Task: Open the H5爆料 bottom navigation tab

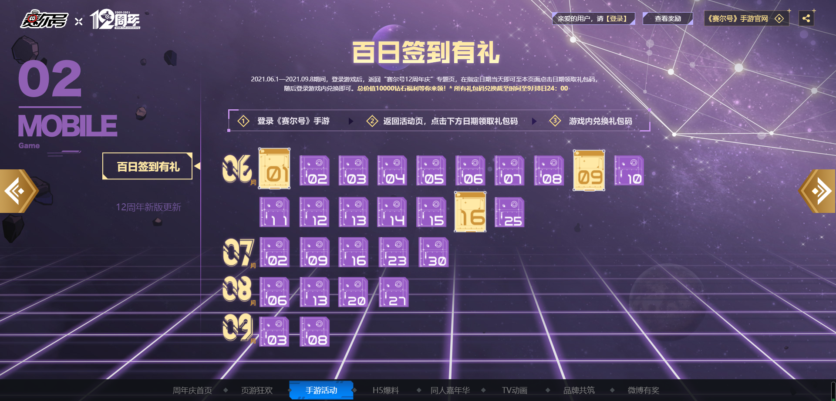Action: point(386,390)
